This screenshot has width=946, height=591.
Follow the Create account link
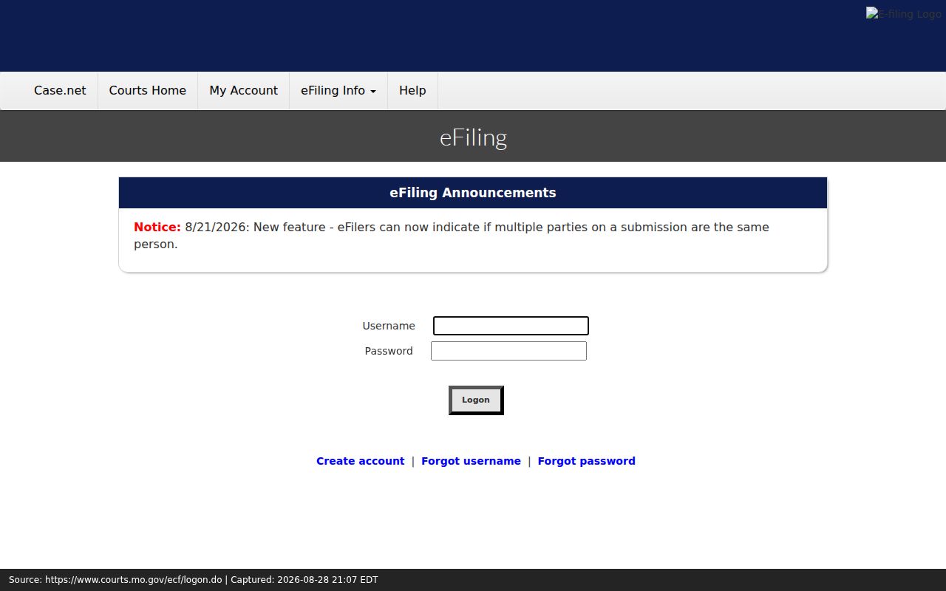click(360, 461)
